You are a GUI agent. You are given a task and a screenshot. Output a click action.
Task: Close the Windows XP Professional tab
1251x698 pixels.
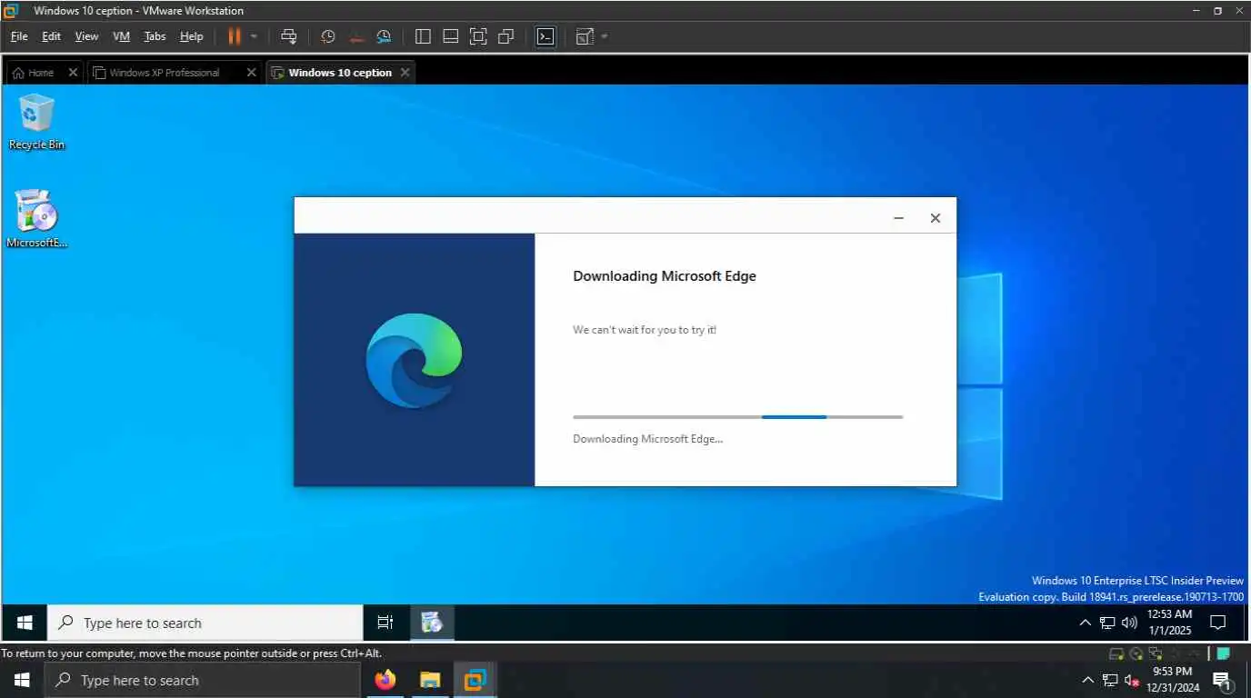[252, 73]
